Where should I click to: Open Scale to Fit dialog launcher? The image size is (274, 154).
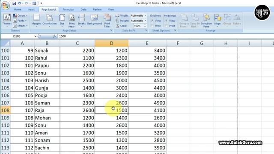coord(146,30)
